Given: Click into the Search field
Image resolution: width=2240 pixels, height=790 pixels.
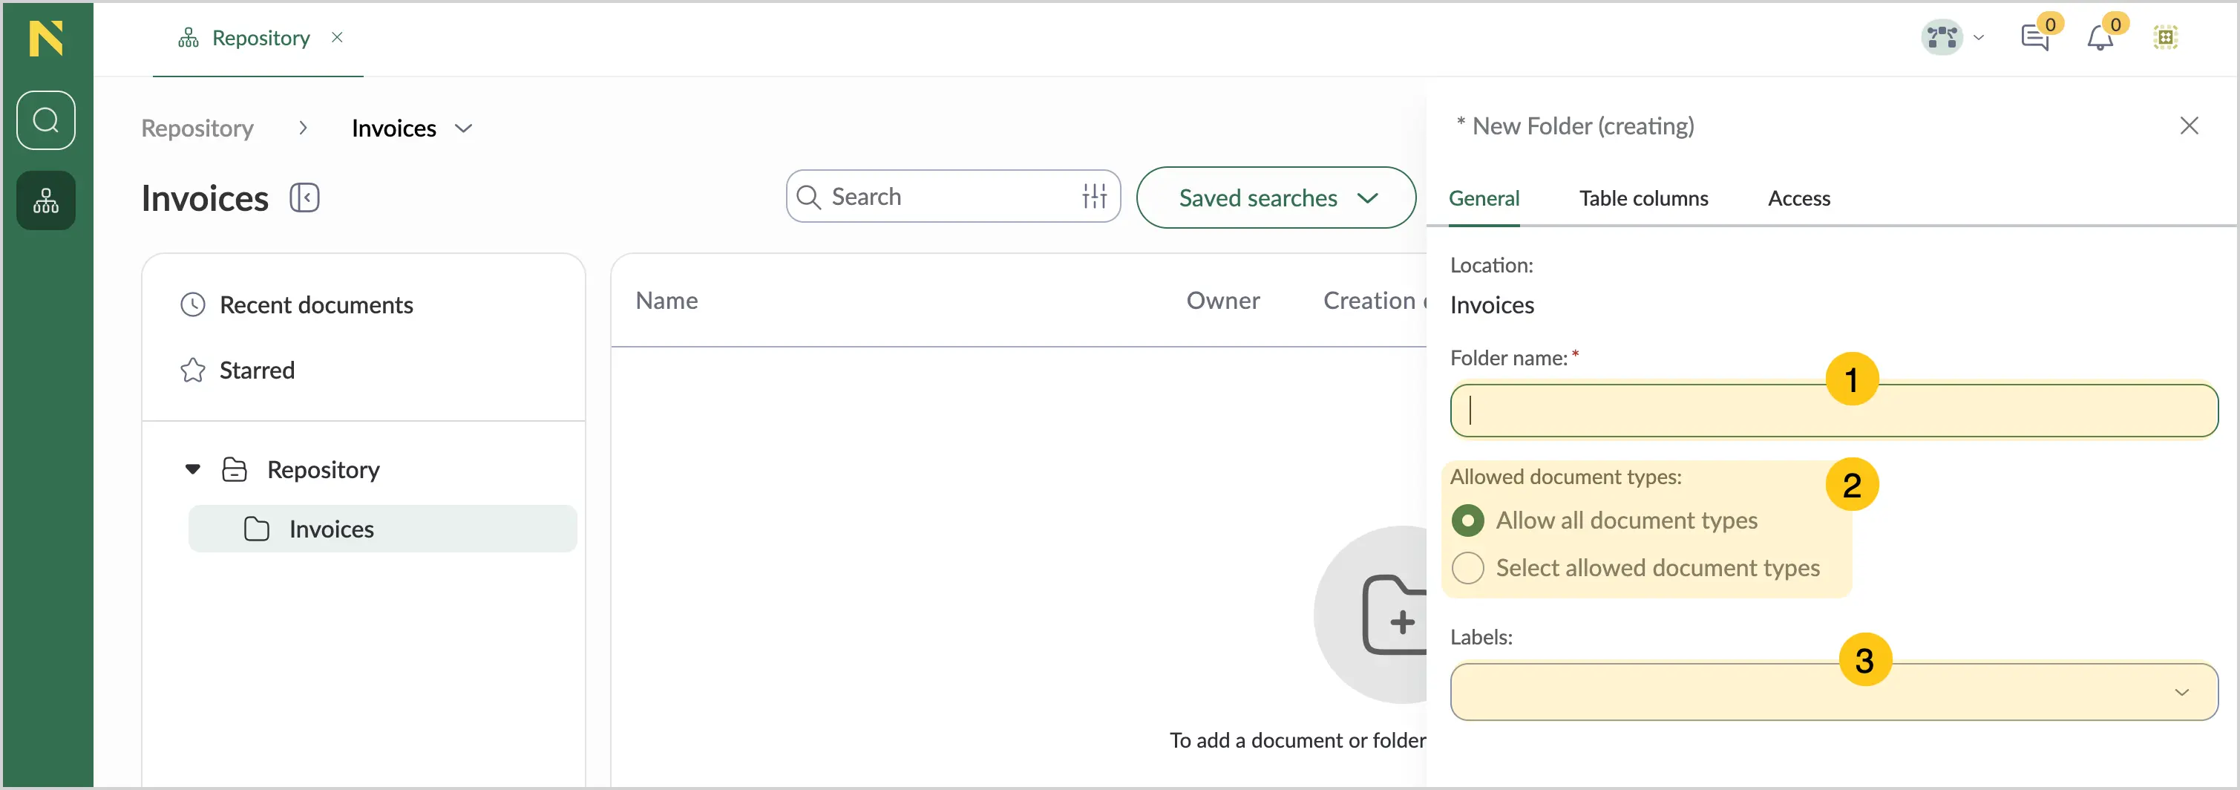Looking at the screenshot, I should click(952, 197).
